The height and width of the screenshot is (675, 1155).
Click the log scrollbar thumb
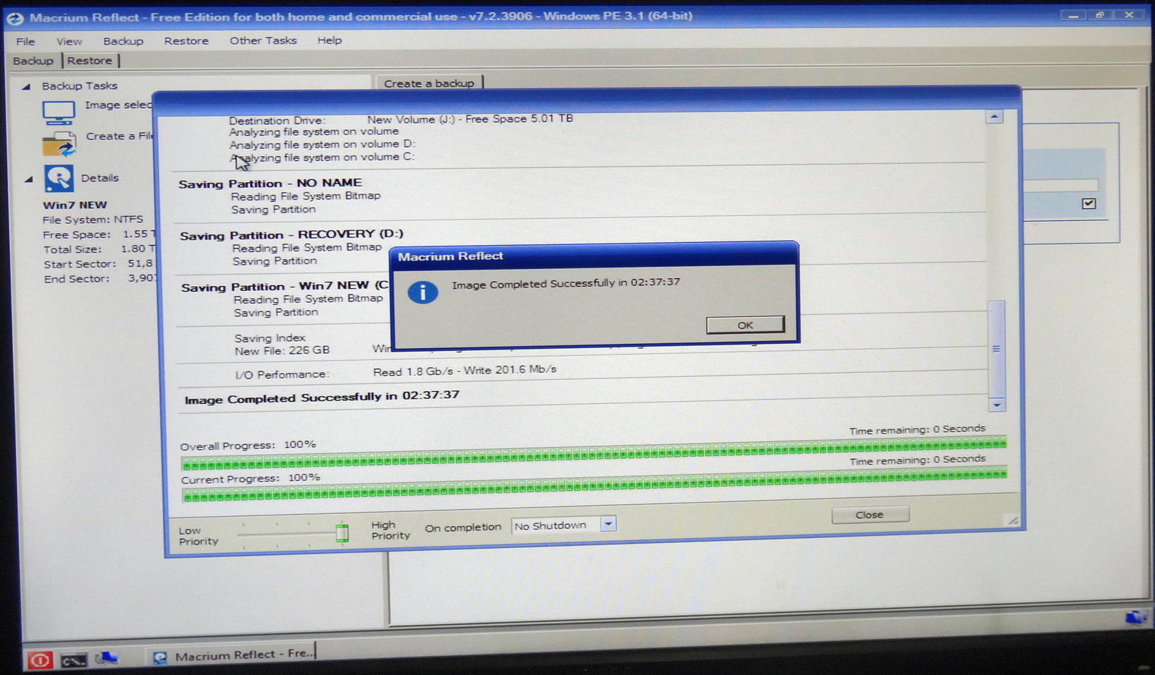[996, 349]
